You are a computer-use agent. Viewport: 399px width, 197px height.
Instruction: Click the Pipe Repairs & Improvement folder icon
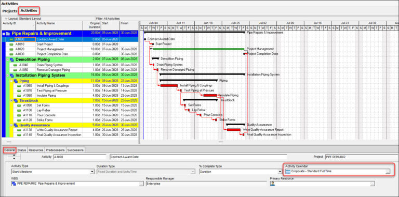tap(8, 34)
